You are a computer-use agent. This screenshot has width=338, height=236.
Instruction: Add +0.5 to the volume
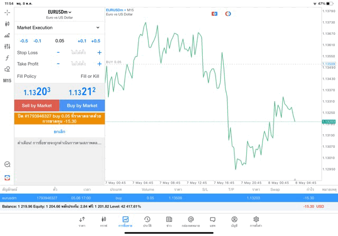(x=96, y=41)
